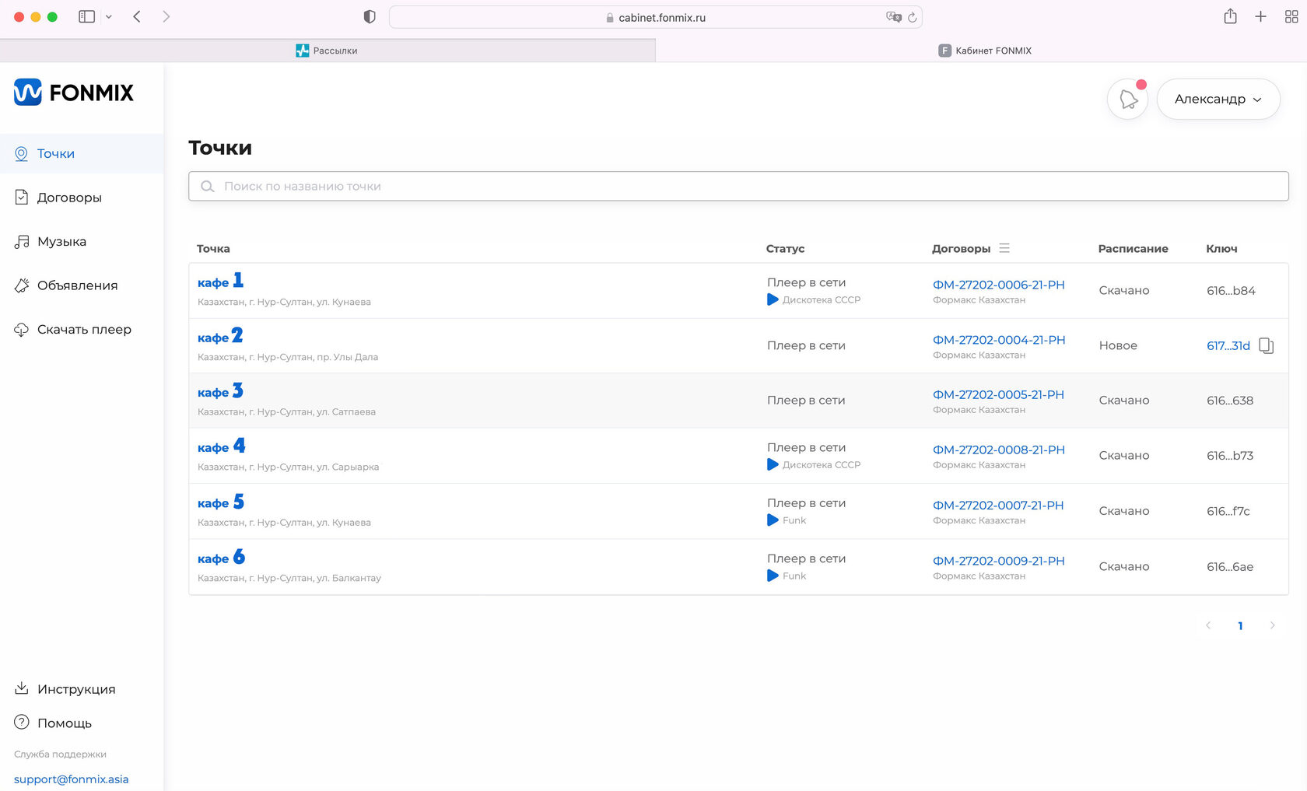
Task: Click the search magnifier icon
Action: click(x=208, y=187)
